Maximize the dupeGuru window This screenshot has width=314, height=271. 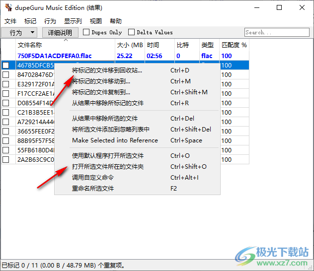pos(279,7)
